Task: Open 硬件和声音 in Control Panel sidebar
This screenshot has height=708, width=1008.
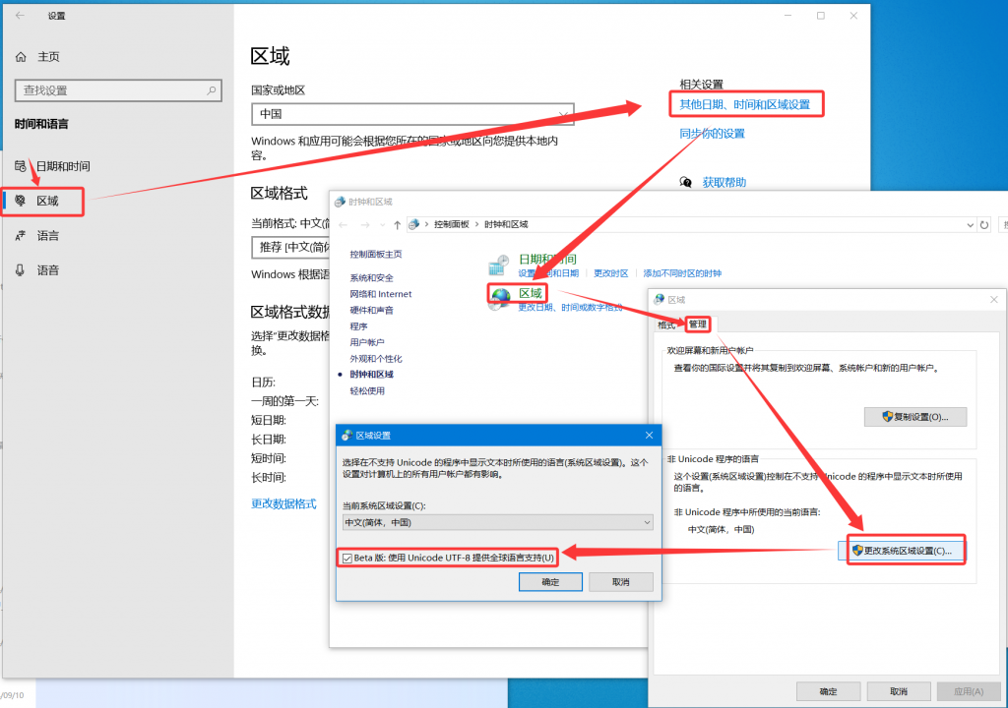Action: click(371, 311)
